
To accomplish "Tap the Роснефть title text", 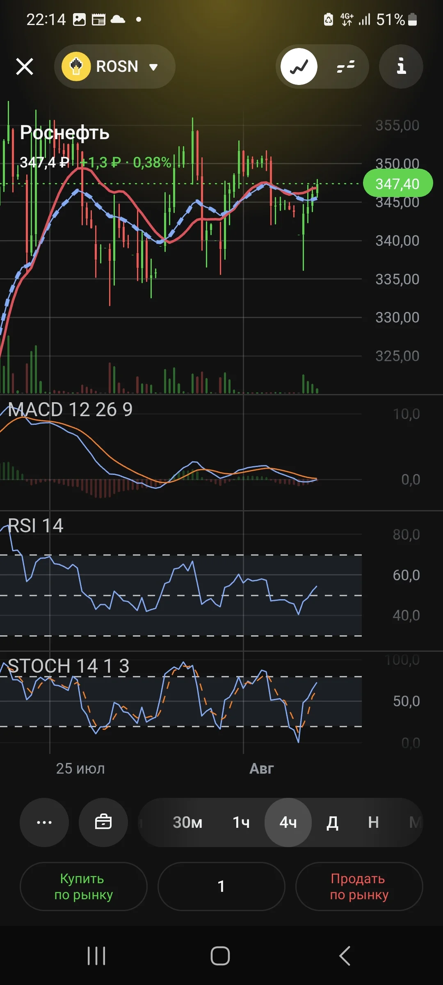I will (x=65, y=133).
